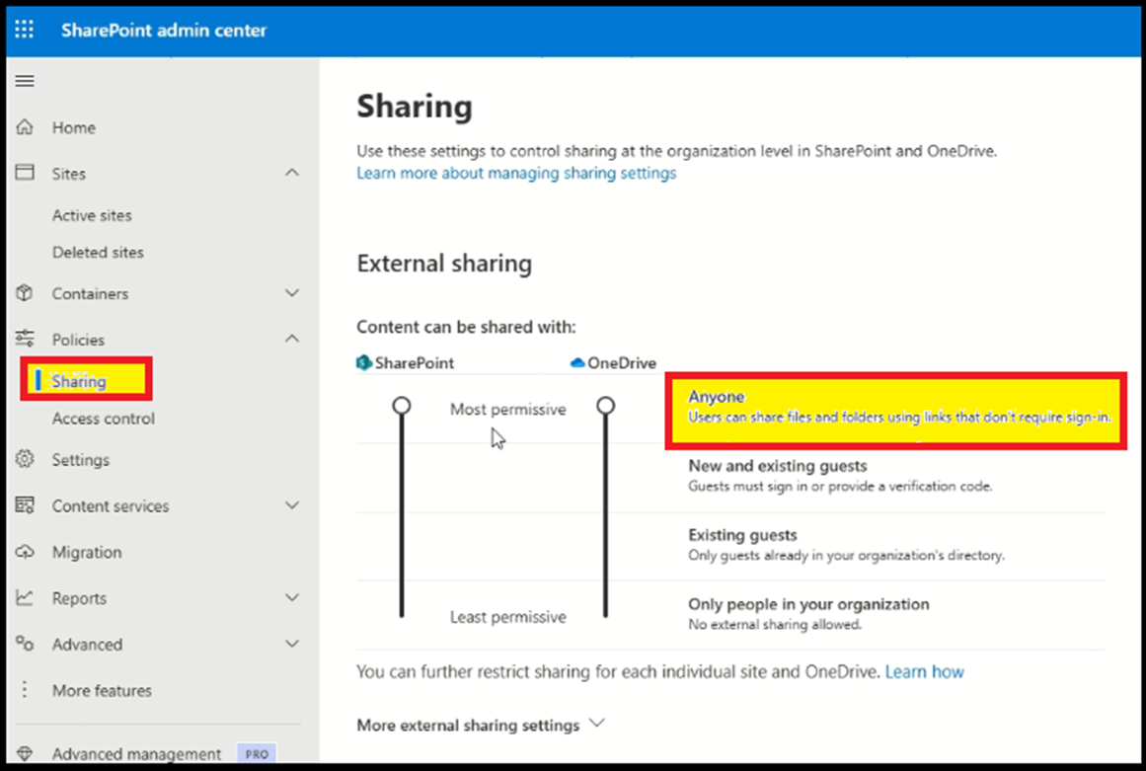Click the OneDrive slider handle
This screenshot has width=1146, height=771.
(x=605, y=406)
